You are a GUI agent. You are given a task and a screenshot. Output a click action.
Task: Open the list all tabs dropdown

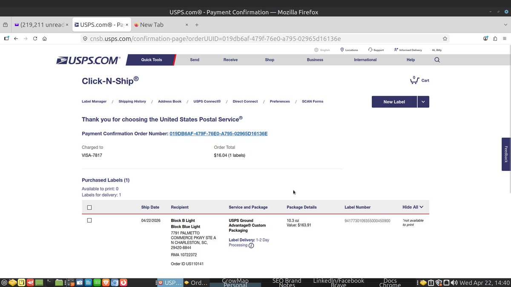tap(505, 25)
